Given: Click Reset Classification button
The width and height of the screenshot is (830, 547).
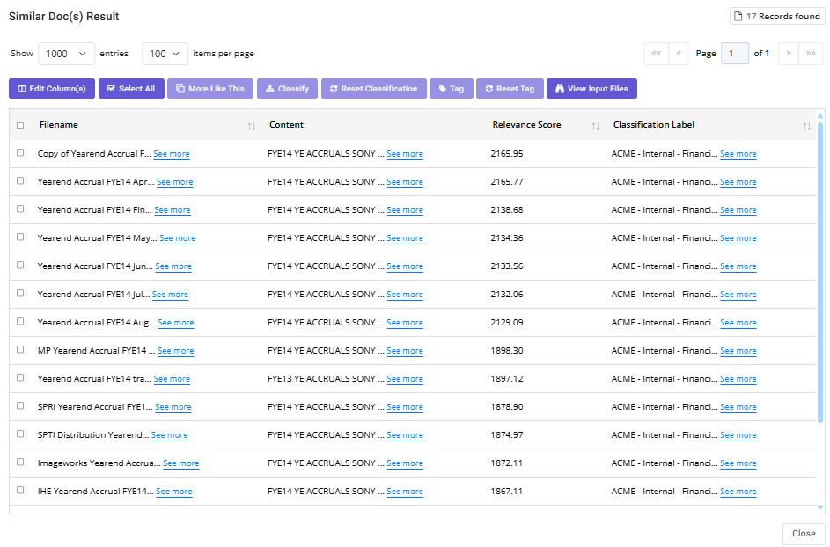Looking at the screenshot, I should point(374,89).
